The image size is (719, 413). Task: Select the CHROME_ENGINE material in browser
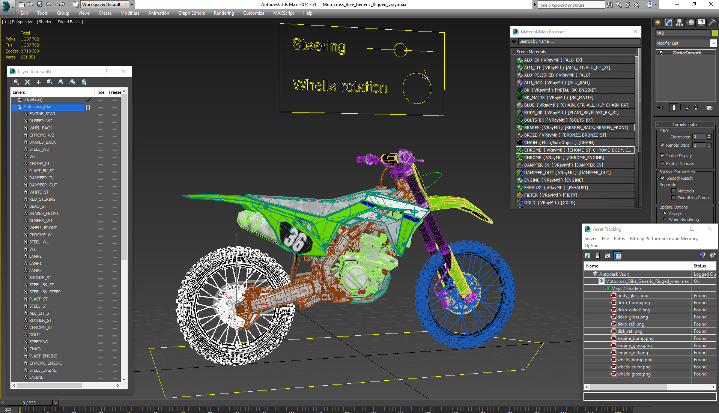pos(575,158)
